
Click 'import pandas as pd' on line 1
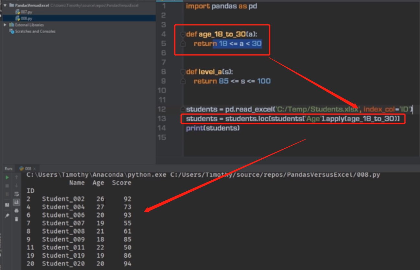click(221, 6)
